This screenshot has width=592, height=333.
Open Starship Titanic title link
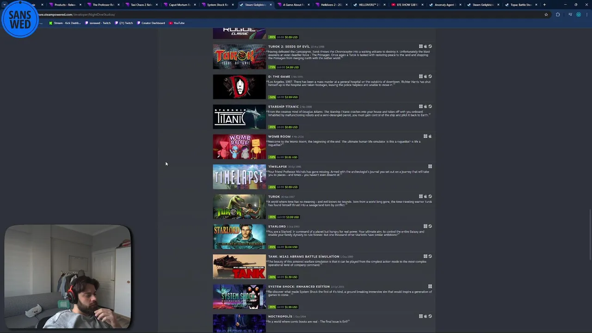[x=284, y=107]
